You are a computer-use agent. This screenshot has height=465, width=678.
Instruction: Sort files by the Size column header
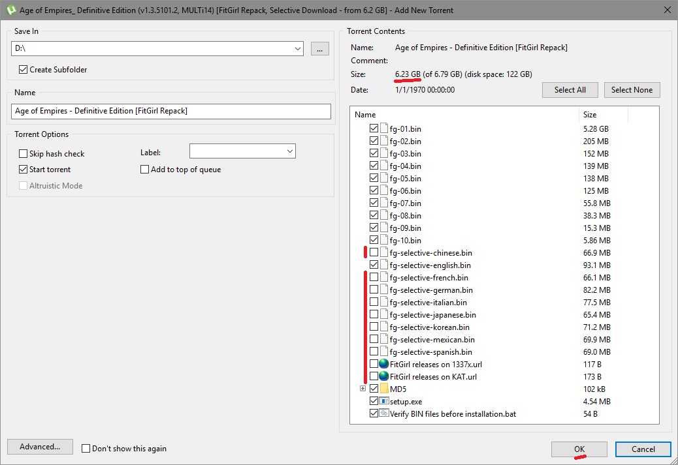pyautogui.click(x=603, y=115)
